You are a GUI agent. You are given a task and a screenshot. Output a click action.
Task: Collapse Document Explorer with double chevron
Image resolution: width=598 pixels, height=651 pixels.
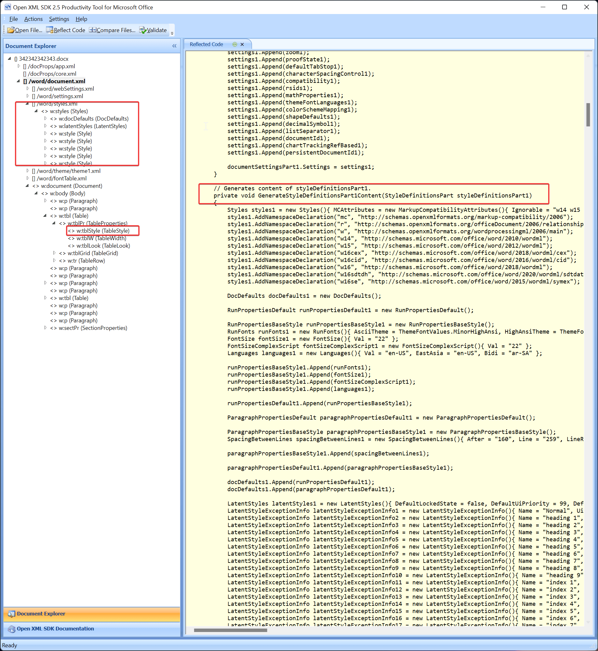[174, 46]
